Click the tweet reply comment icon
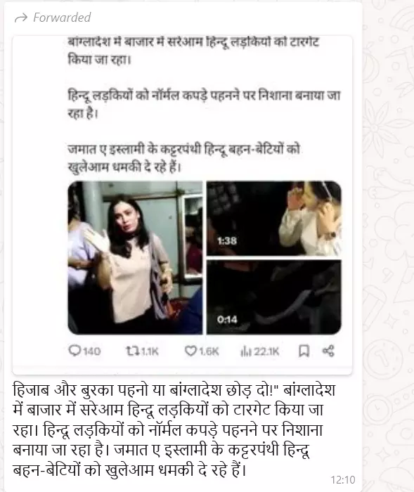This screenshot has height=492, width=414. [x=75, y=351]
